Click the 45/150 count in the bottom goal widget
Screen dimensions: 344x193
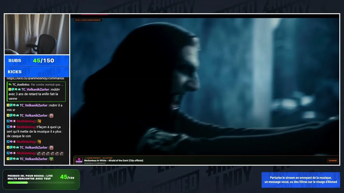tap(67, 177)
